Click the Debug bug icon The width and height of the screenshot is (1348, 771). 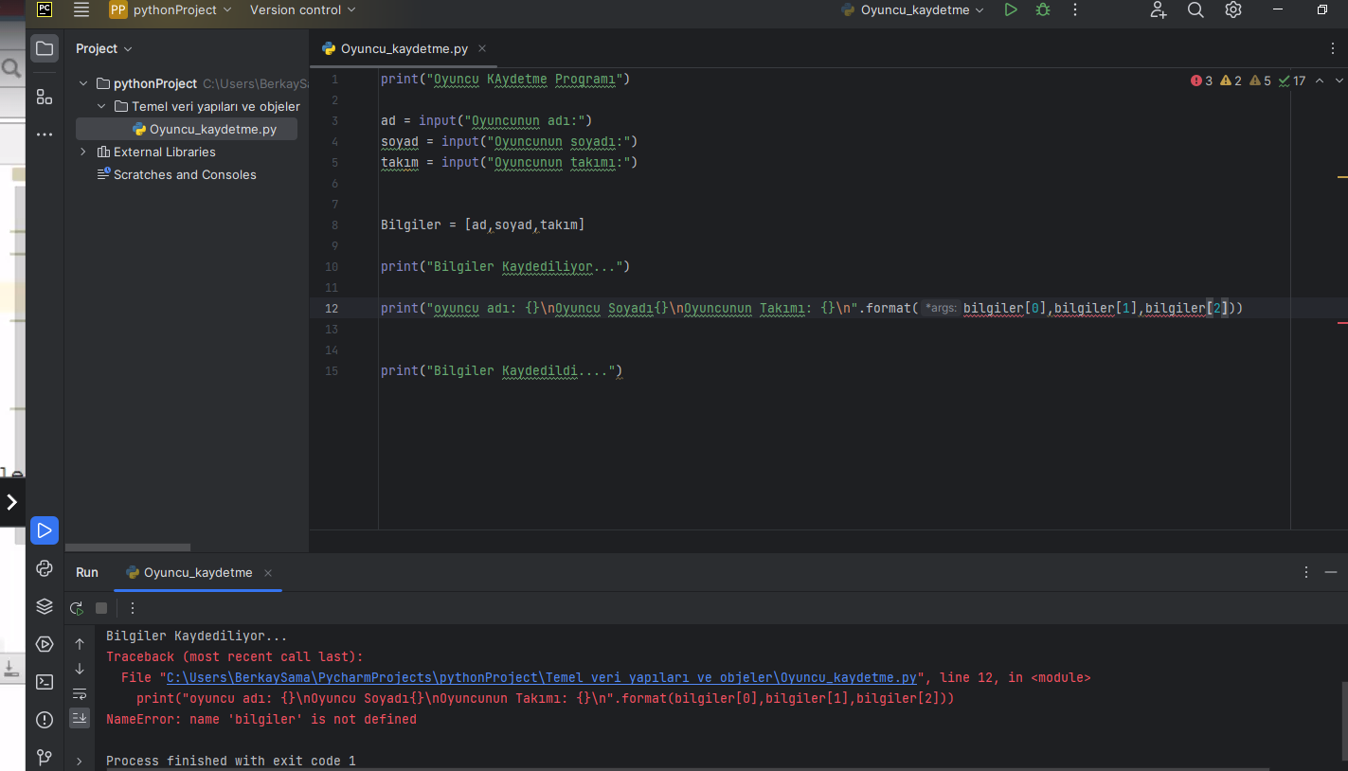(1043, 9)
